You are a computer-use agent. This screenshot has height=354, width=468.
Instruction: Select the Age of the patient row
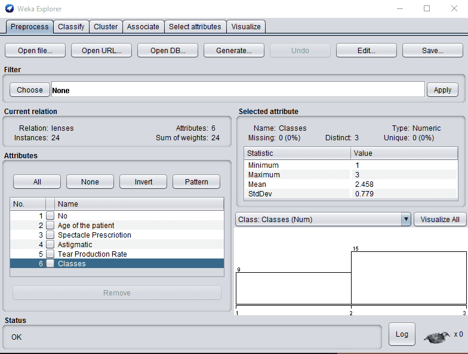tap(117, 225)
